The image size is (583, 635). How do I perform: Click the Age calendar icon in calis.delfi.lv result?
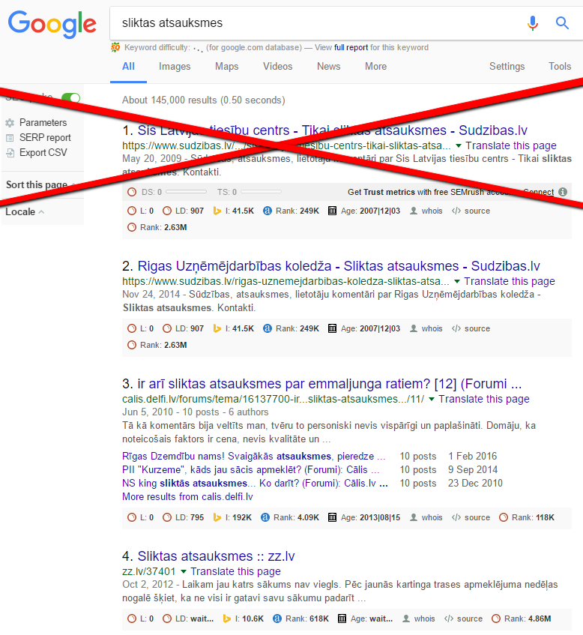[332, 517]
